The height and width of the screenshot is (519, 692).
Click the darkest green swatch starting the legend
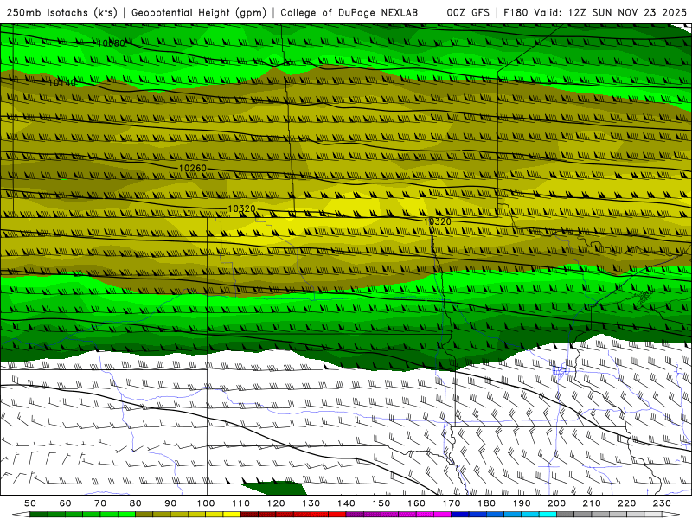pos(39,514)
